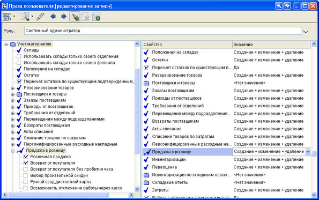
Task: Check Возврат от покупателя без пробития чека
Action: pos(25,169)
